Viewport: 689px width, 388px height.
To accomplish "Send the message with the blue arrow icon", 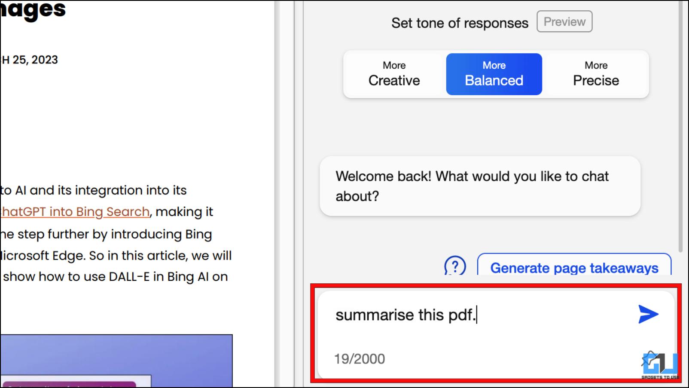I will click(648, 314).
